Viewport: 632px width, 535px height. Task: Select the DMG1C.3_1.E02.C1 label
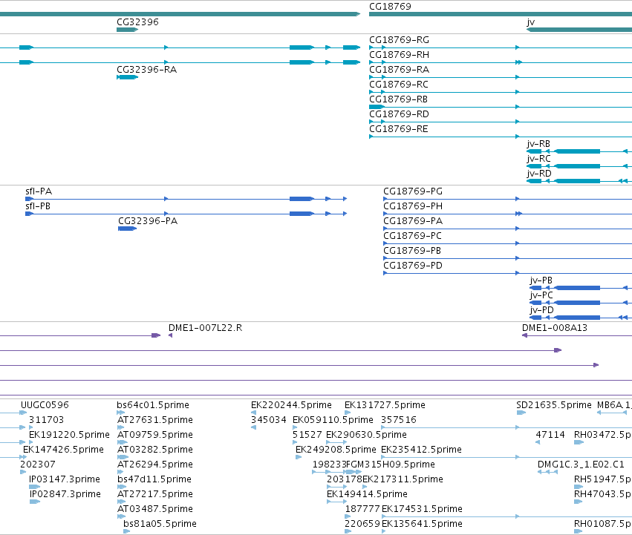(581, 465)
